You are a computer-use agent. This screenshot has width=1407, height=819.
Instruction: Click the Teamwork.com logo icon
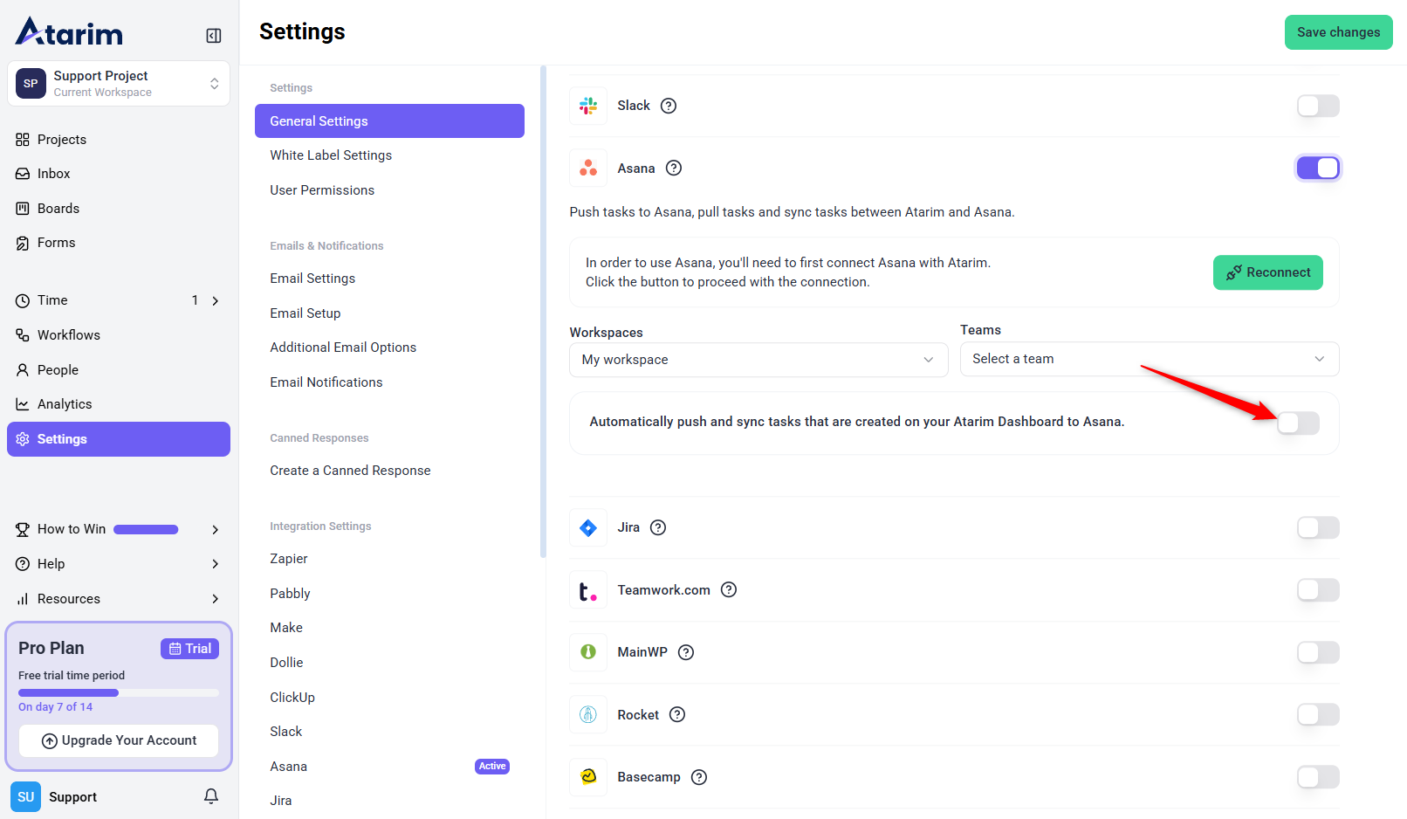(588, 590)
